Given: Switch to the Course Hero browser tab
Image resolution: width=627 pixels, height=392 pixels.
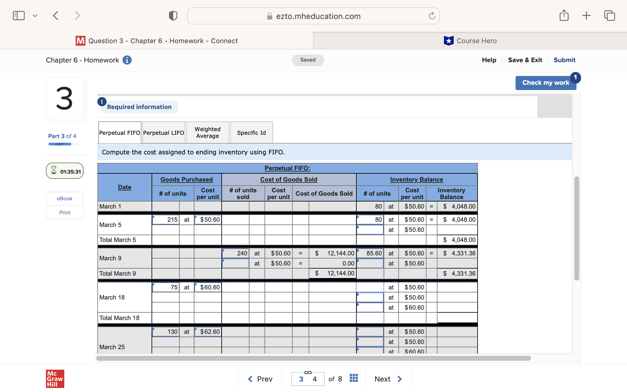Looking at the screenshot, I should (471, 40).
